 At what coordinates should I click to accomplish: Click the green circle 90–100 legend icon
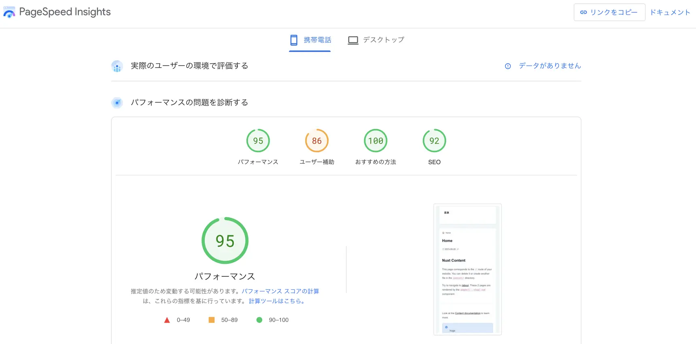[259, 320]
